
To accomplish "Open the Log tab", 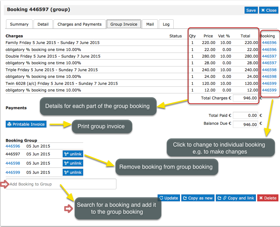I will coord(166,24).
